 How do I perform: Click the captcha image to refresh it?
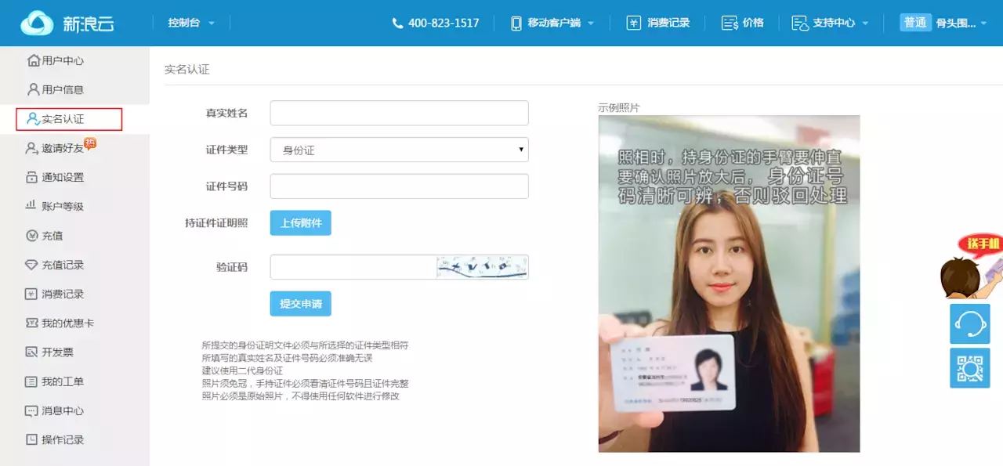(x=481, y=266)
